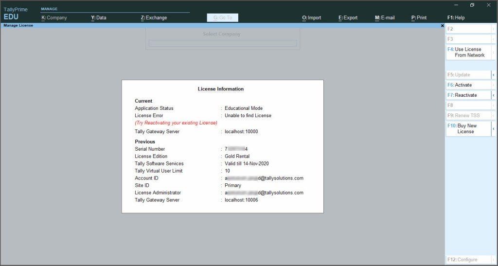Click the F5: Update button
This screenshot has height=266, width=498.
(x=469, y=75)
